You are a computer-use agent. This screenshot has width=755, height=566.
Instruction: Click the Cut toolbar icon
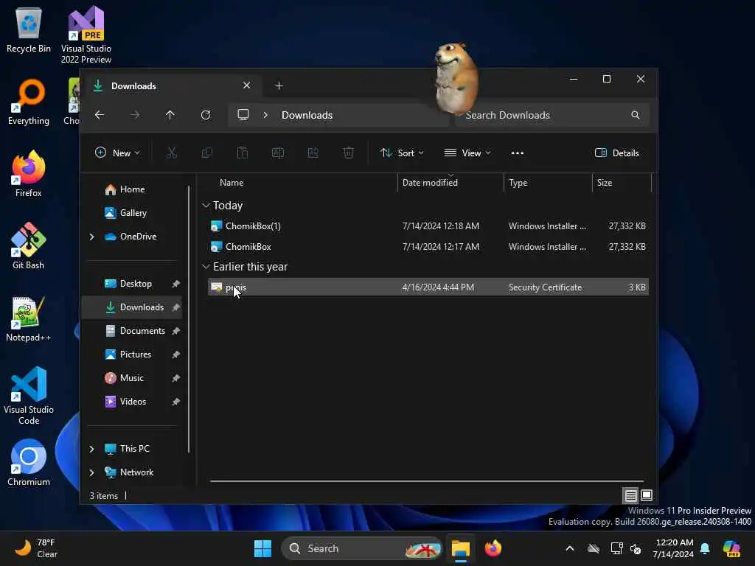tap(171, 153)
